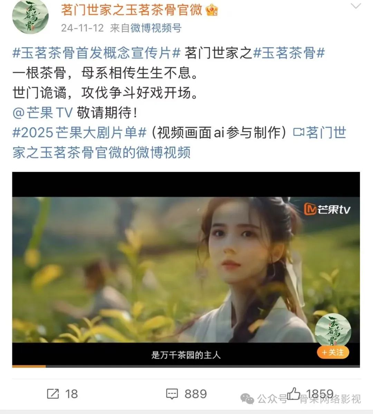The height and width of the screenshot is (414, 373).
Task: Open account name 茗门世家之玉茗茶骨官微
Action: (x=132, y=10)
